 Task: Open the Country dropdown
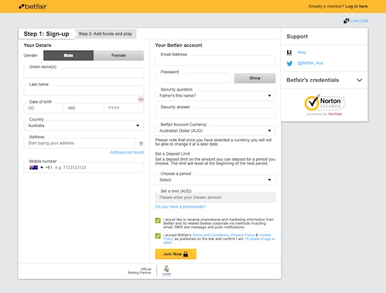(84, 125)
